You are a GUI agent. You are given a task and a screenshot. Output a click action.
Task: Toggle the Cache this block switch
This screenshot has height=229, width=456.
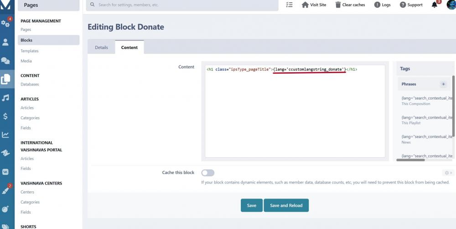(x=208, y=173)
